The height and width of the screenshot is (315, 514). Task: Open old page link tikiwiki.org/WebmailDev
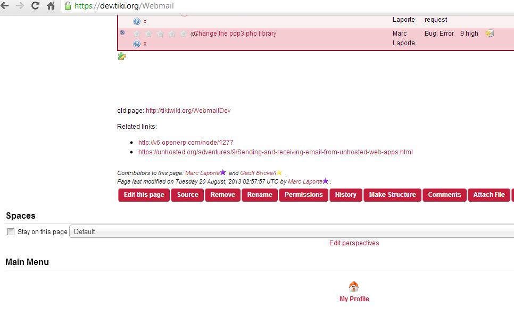pos(188,111)
